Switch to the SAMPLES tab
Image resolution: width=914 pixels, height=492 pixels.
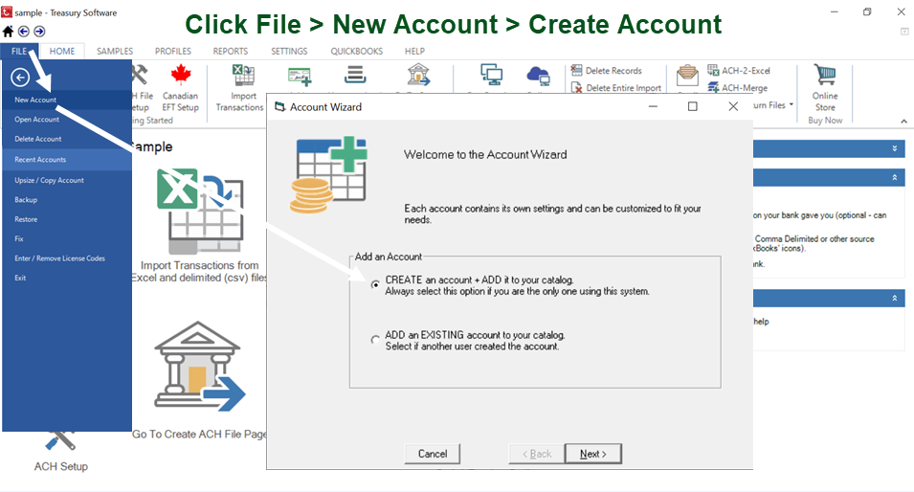(x=115, y=52)
